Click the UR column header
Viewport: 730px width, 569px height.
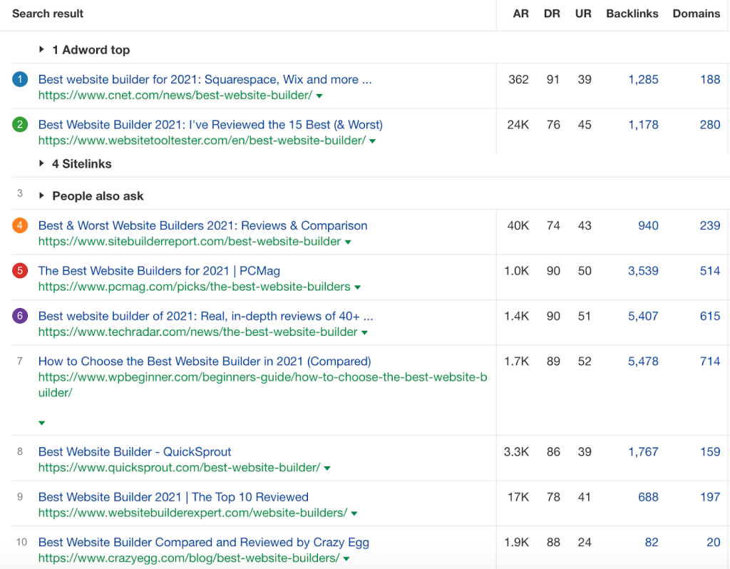point(583,14)
